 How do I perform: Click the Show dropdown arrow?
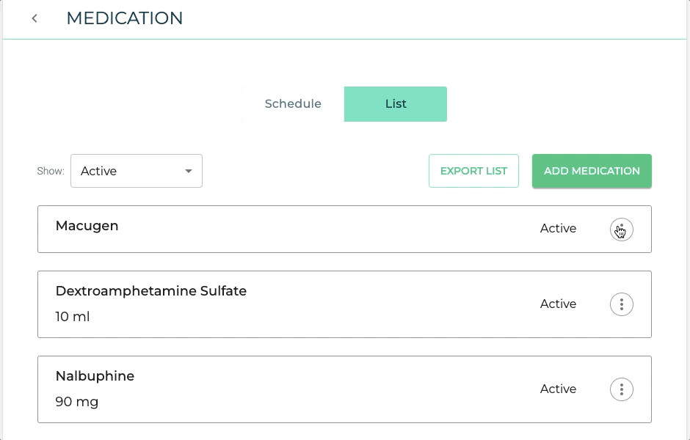click(189, 171)
